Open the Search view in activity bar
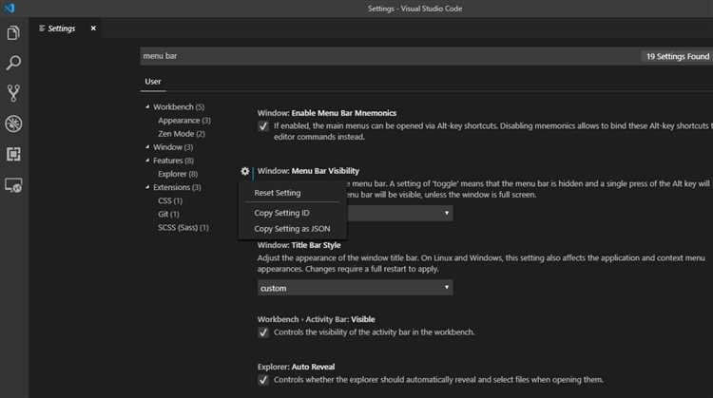 point(13,63)
